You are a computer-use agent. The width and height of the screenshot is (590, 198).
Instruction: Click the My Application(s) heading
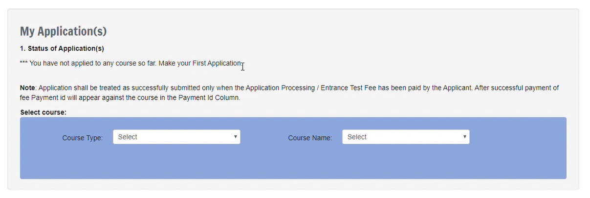point(63,32)
